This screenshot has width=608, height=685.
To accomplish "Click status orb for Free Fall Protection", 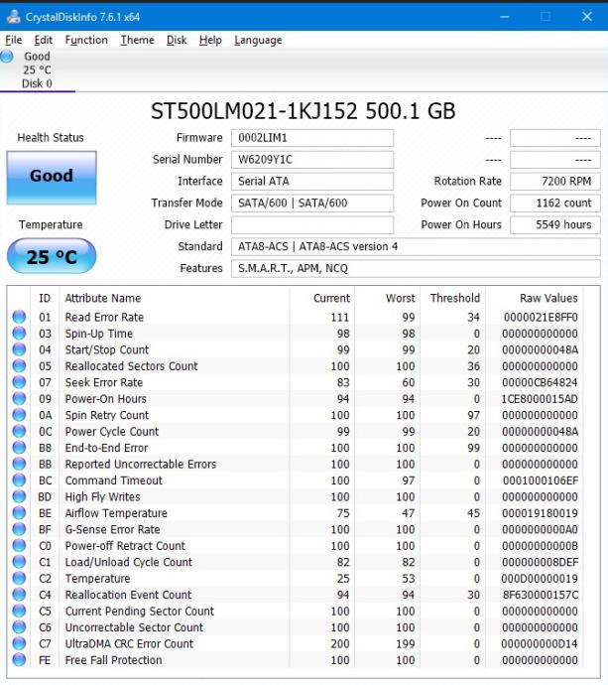I will pos(19,659).
